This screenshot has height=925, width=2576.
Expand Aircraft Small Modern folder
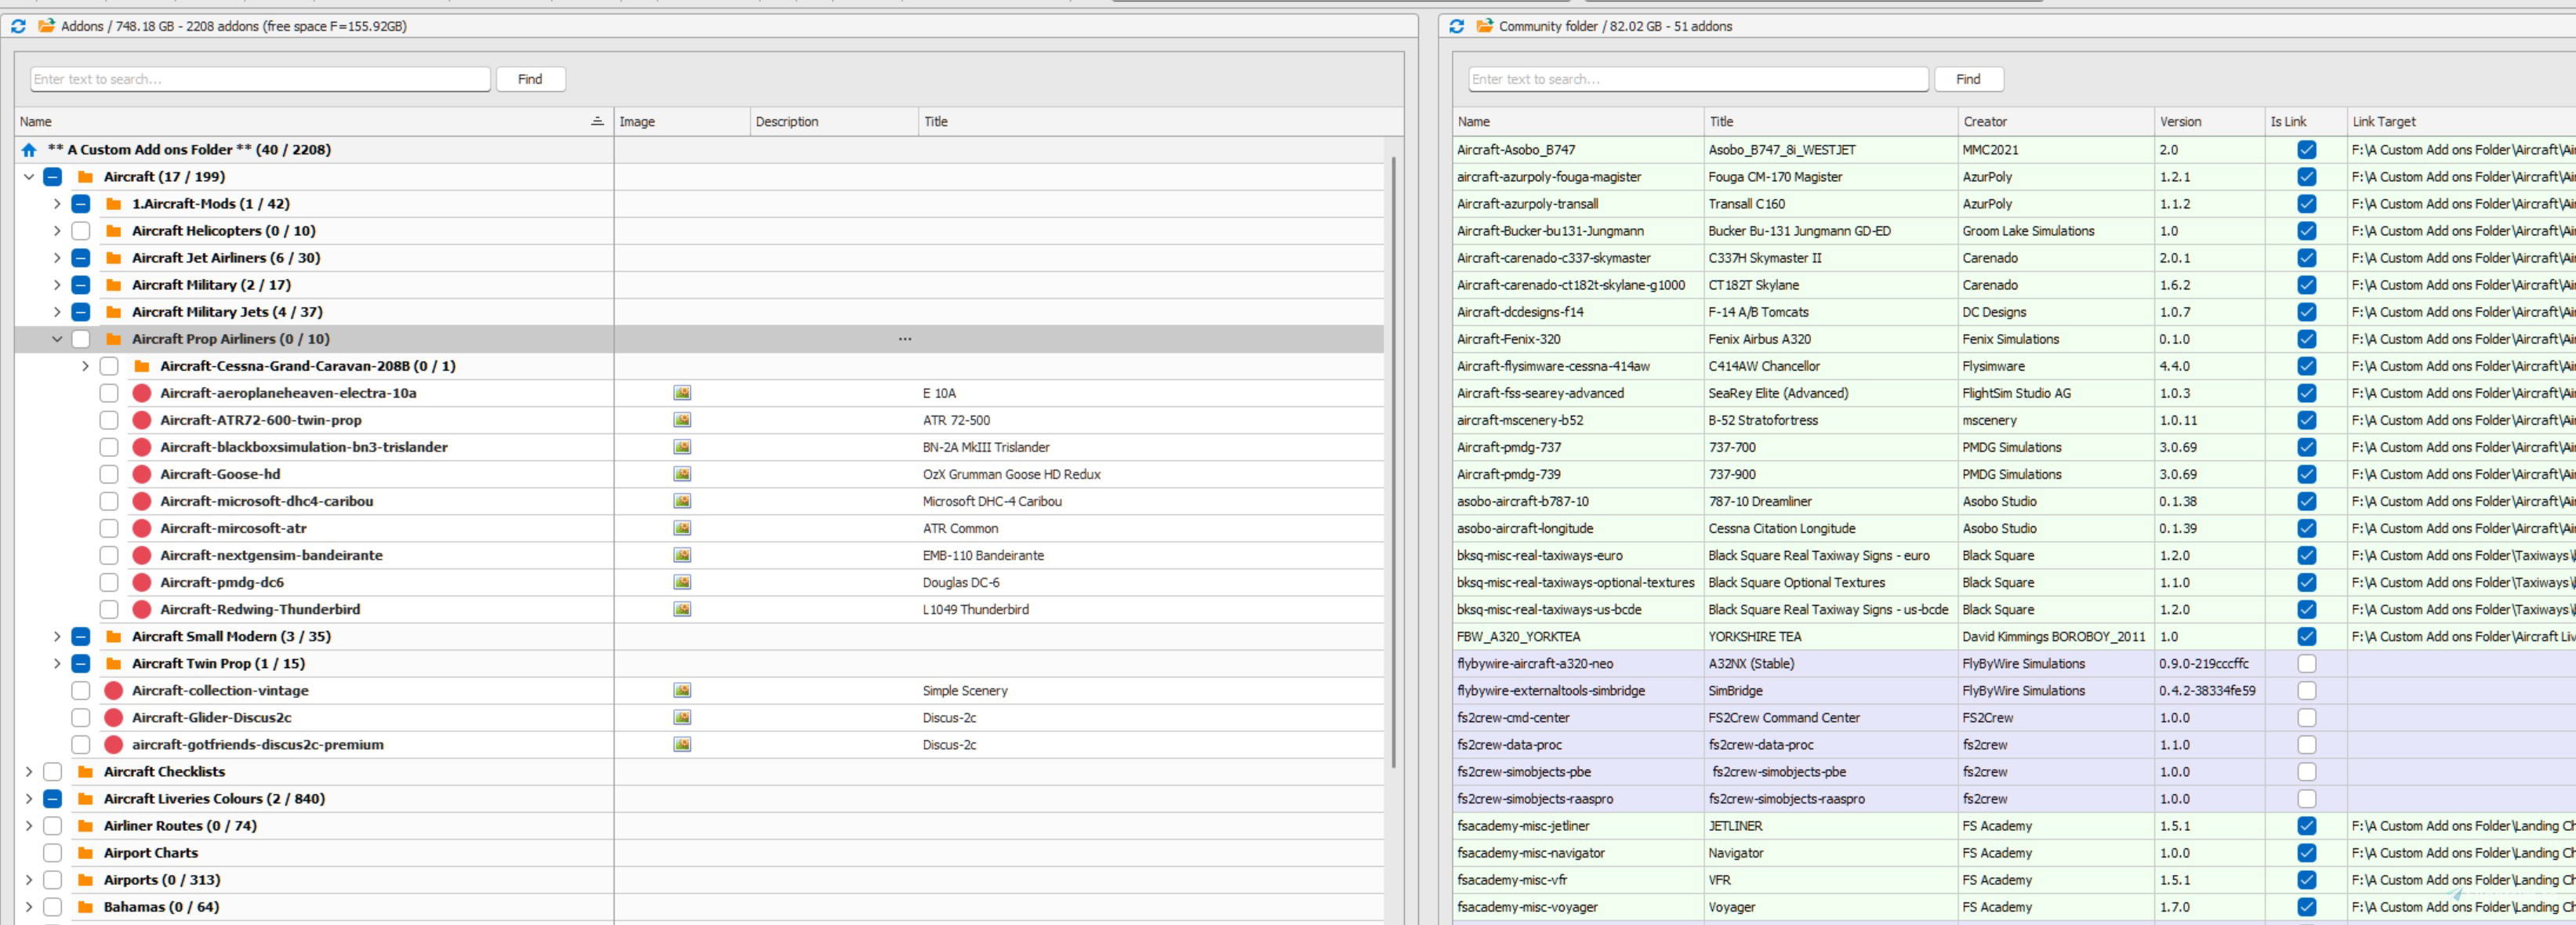(57, 636)
